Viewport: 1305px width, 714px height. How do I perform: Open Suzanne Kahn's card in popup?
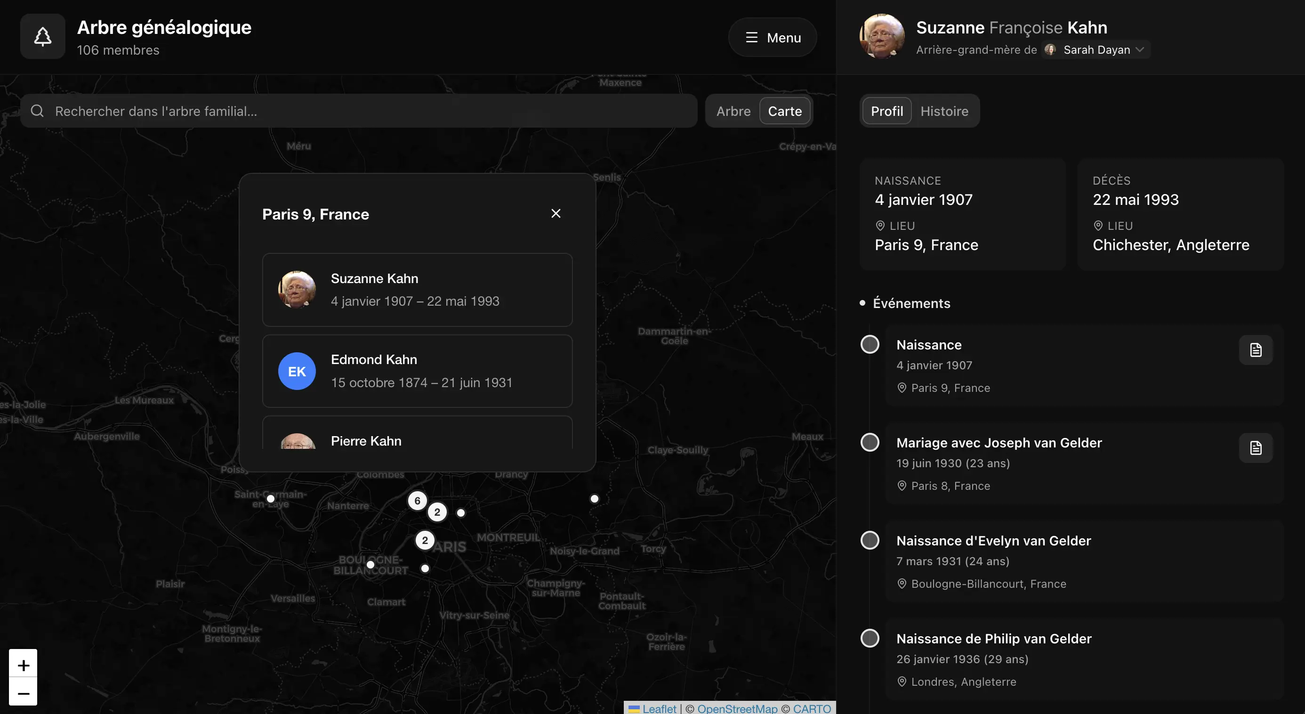click(417, 290)
